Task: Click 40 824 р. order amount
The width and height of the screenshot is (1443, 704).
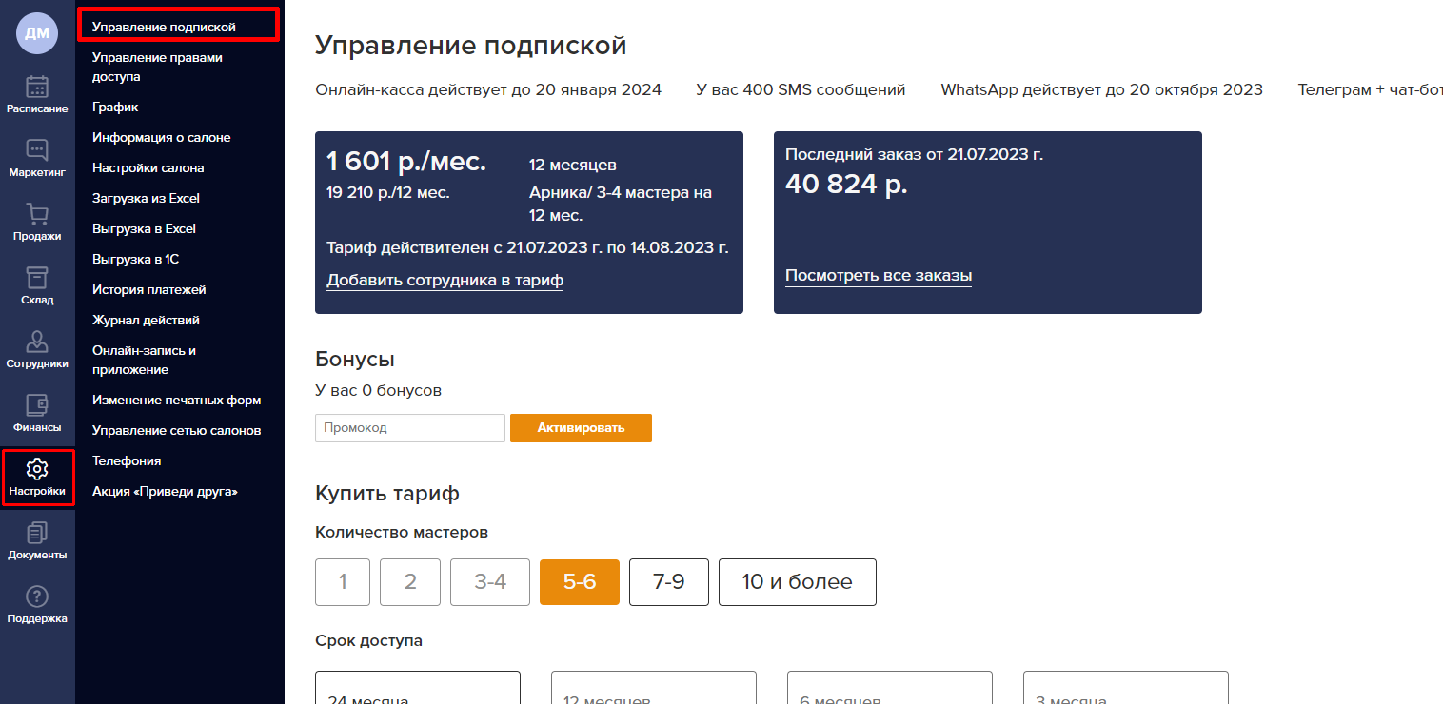Action: point(846,185)
